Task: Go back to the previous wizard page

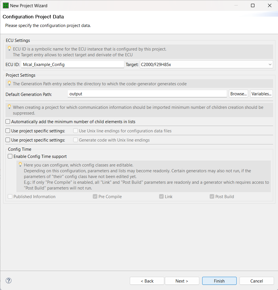Action: click(147, 281)
